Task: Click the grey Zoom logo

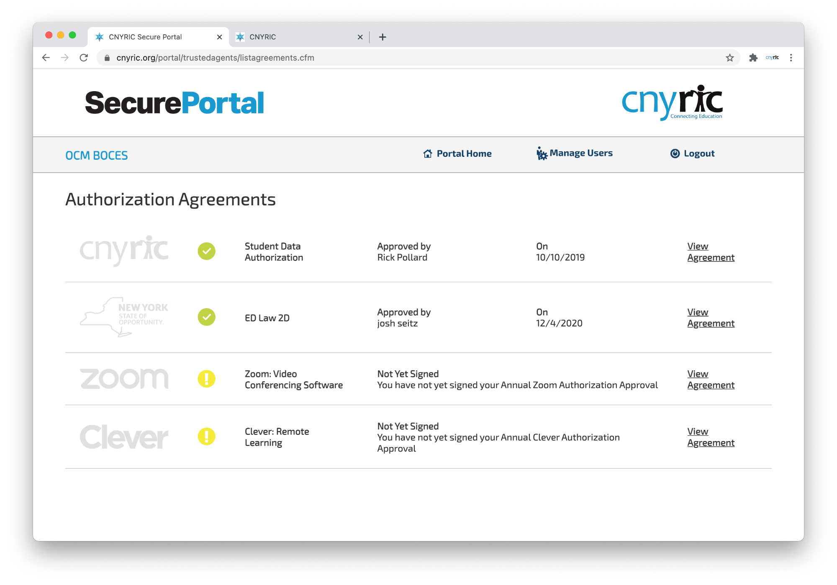Action: click(124, 378)
